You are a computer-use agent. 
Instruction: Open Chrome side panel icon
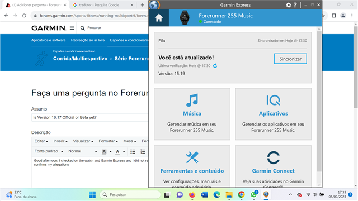pyautogui.click(x=334, y=16)
